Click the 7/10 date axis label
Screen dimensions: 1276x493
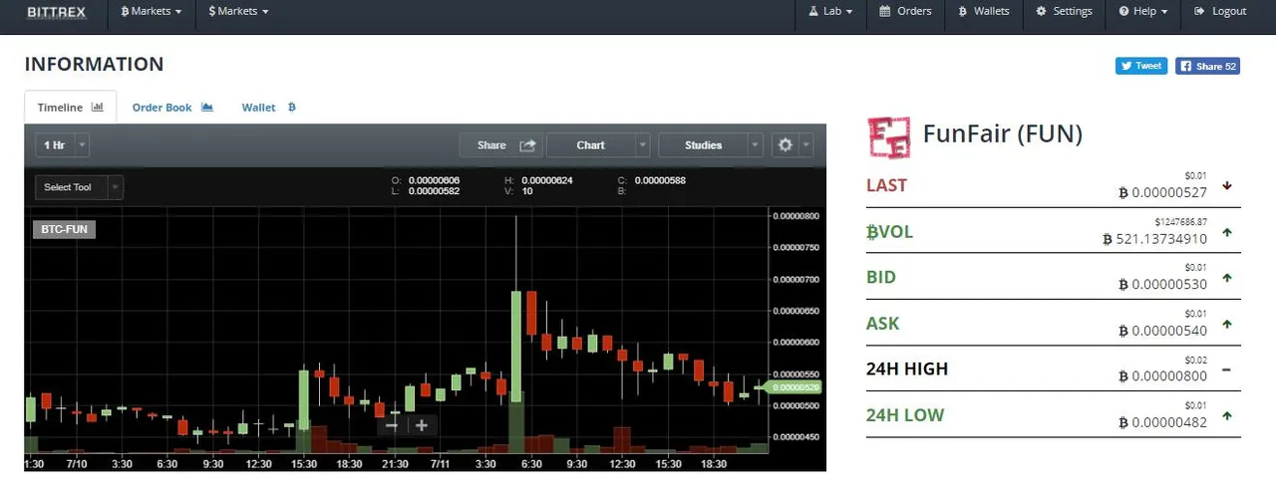point(77,464)
